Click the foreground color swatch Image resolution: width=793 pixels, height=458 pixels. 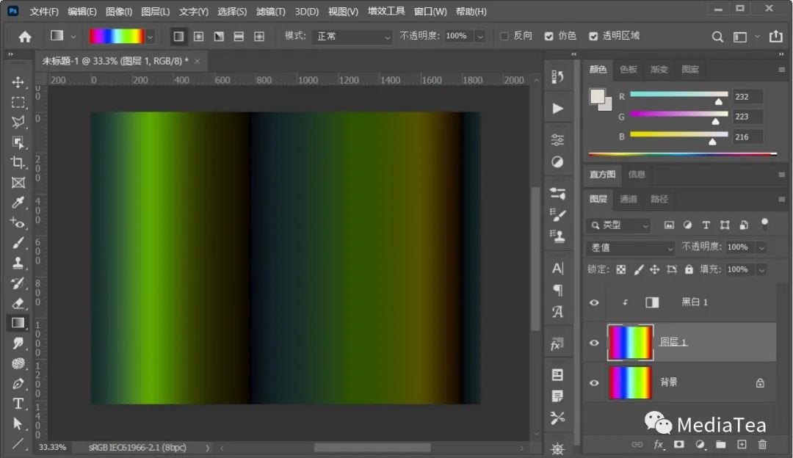tap(597, 96)
